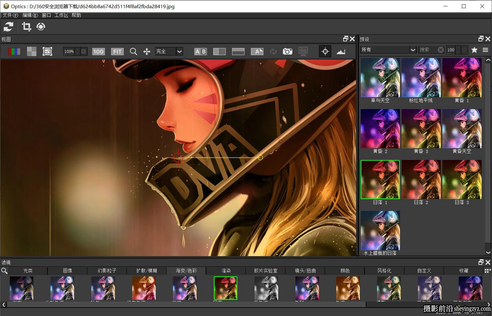Apply the 黄昏 1 preset
This screenshot has width=492, height=316.
462,77
